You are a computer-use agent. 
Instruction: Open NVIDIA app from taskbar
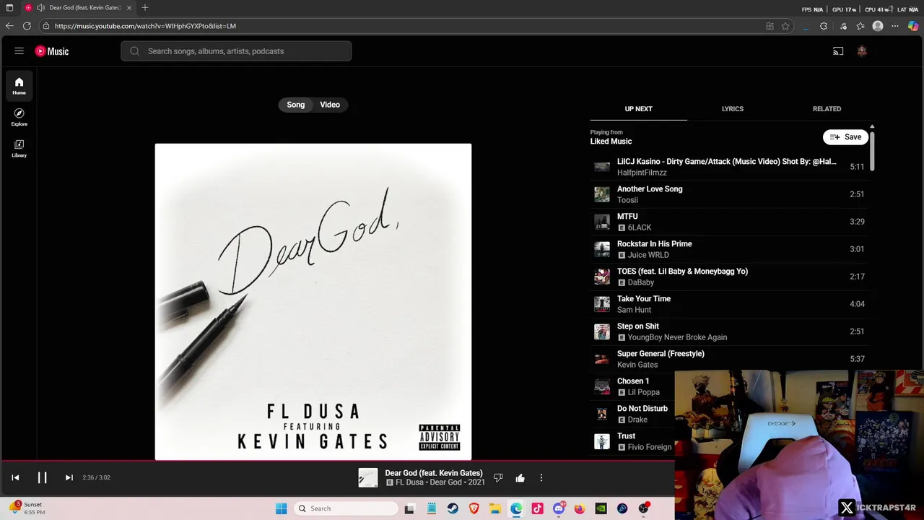click(601, 508)
